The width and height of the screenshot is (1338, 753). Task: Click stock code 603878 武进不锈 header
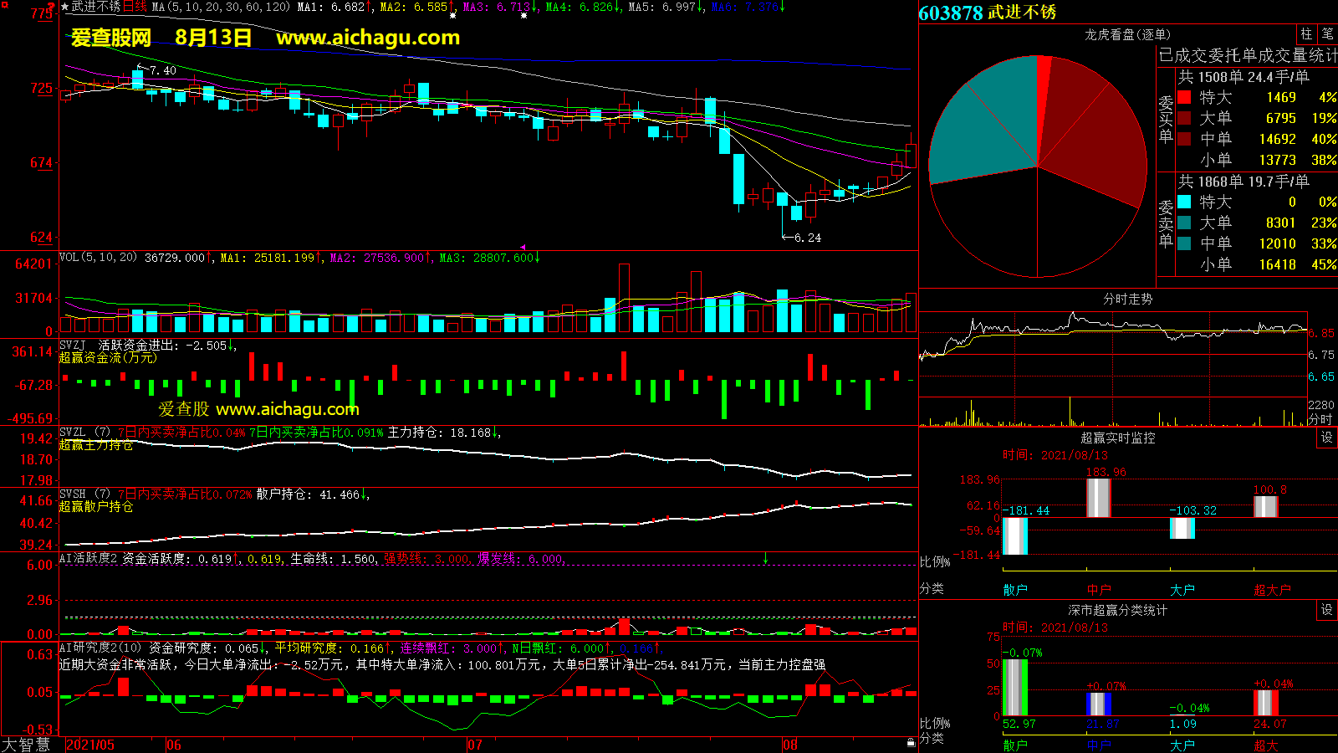click(987, 13)
